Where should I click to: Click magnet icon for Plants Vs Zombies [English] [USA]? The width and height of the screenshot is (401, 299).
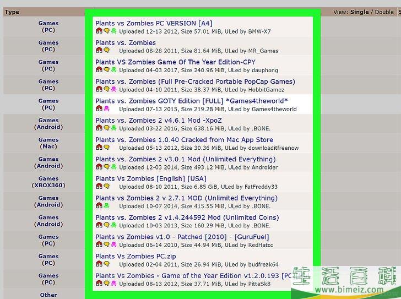click(99, 186)
